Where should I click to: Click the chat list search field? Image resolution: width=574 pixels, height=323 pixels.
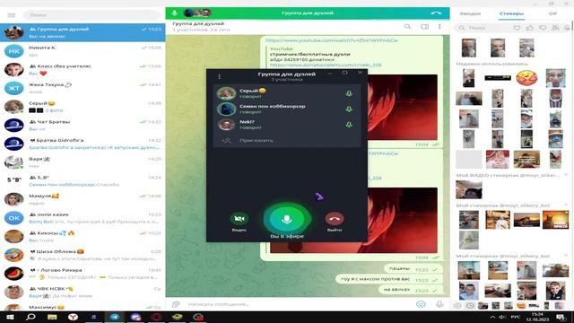pyautogui.click(x=91, y=15)
